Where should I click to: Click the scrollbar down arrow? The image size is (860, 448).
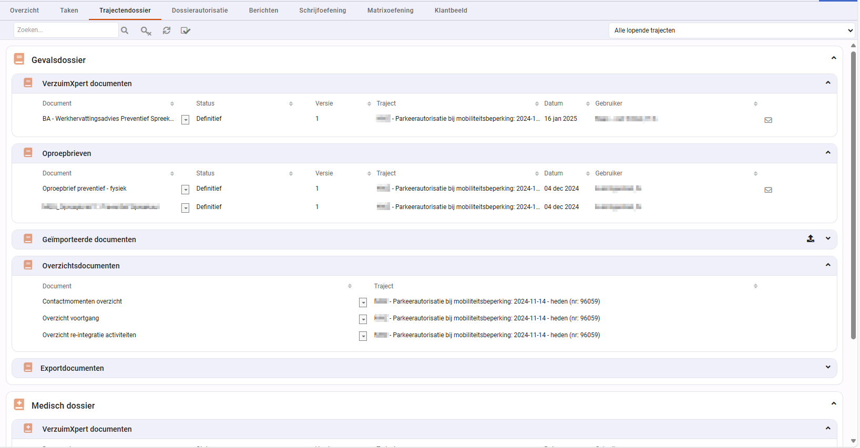854,441
